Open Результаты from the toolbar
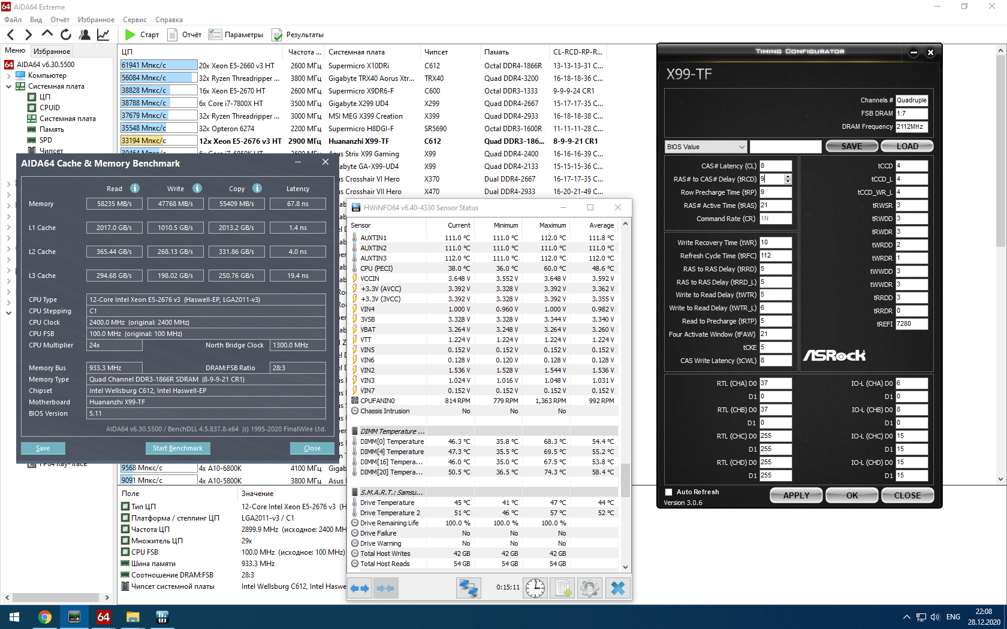 [x=298, y=35]
